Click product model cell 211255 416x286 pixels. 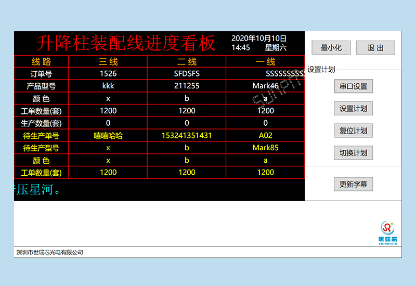[187, 86]
